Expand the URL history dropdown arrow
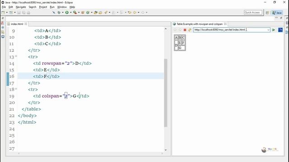The height and width of the screenshot is (162, 289). tap(268, 30)
